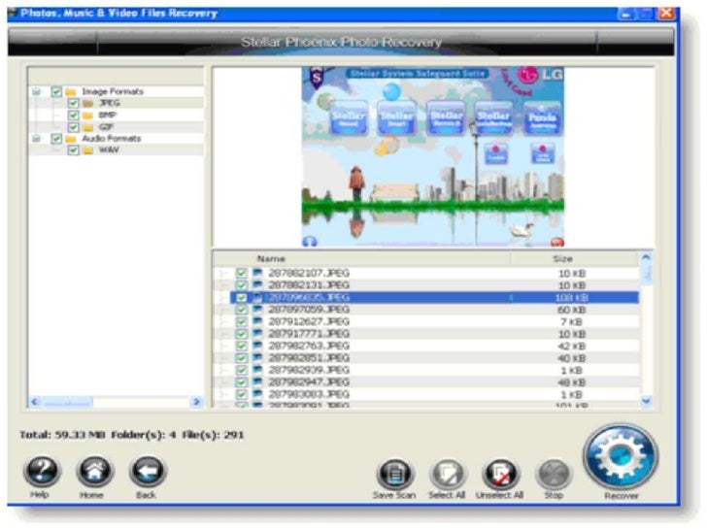Select the WAV label in format tree
Screen dimensions: 707x530
tap(109, 150)
